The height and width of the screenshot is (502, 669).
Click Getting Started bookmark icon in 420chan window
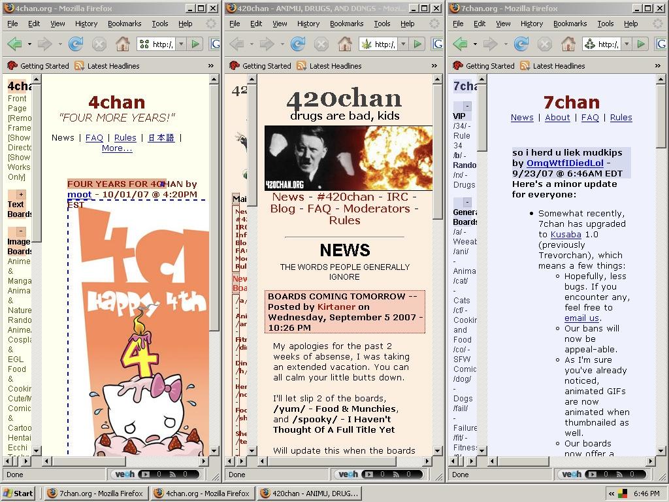[235, 66]
